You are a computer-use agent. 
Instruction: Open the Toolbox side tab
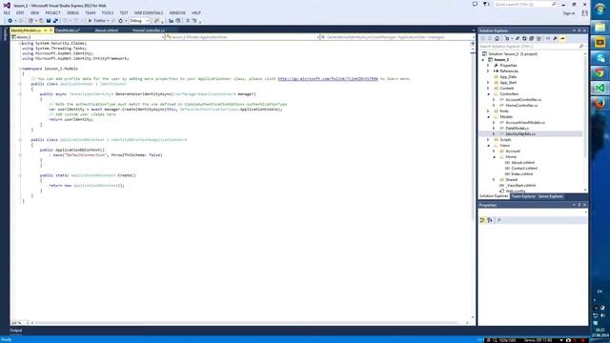(x=5, y=34)
